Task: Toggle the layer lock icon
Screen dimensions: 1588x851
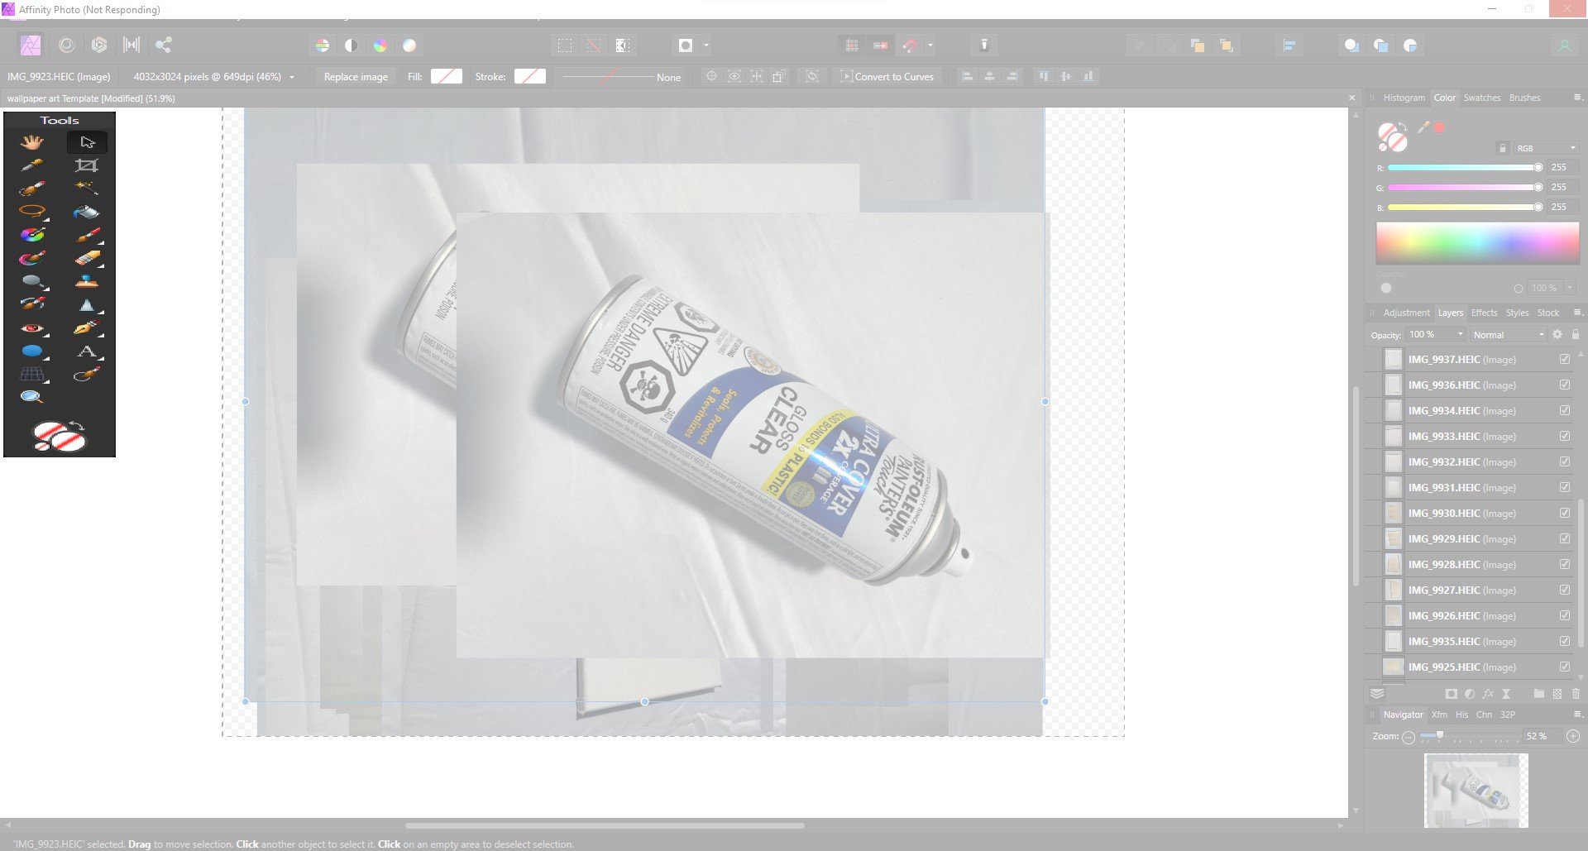Action: pyautogui.click(x=1576, y=334)
